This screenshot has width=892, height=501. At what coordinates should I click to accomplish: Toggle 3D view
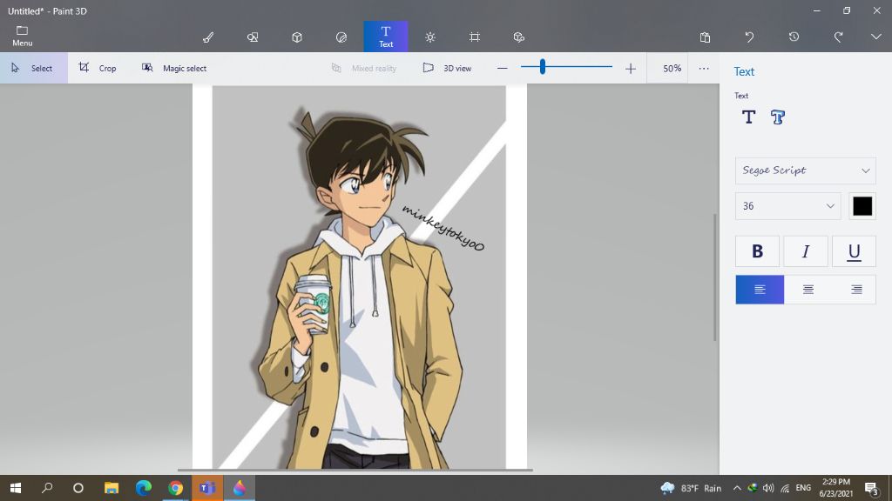(447, 68)
